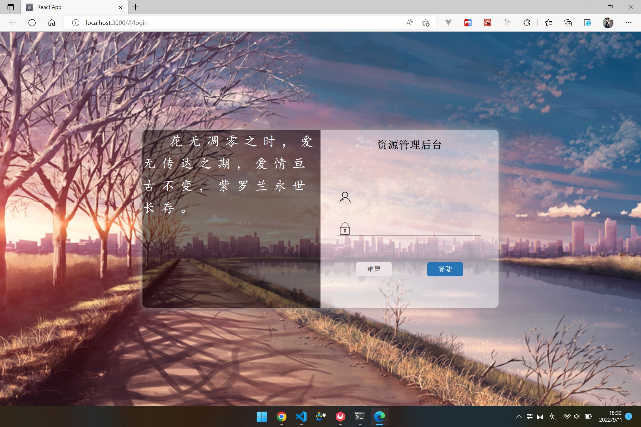This screenshot has height=427, width=641.
Task: Open the Favorites list icon
Action: click(548, 23)
